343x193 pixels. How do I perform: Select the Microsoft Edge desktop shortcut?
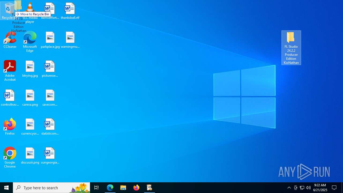(x=30, y=42)
